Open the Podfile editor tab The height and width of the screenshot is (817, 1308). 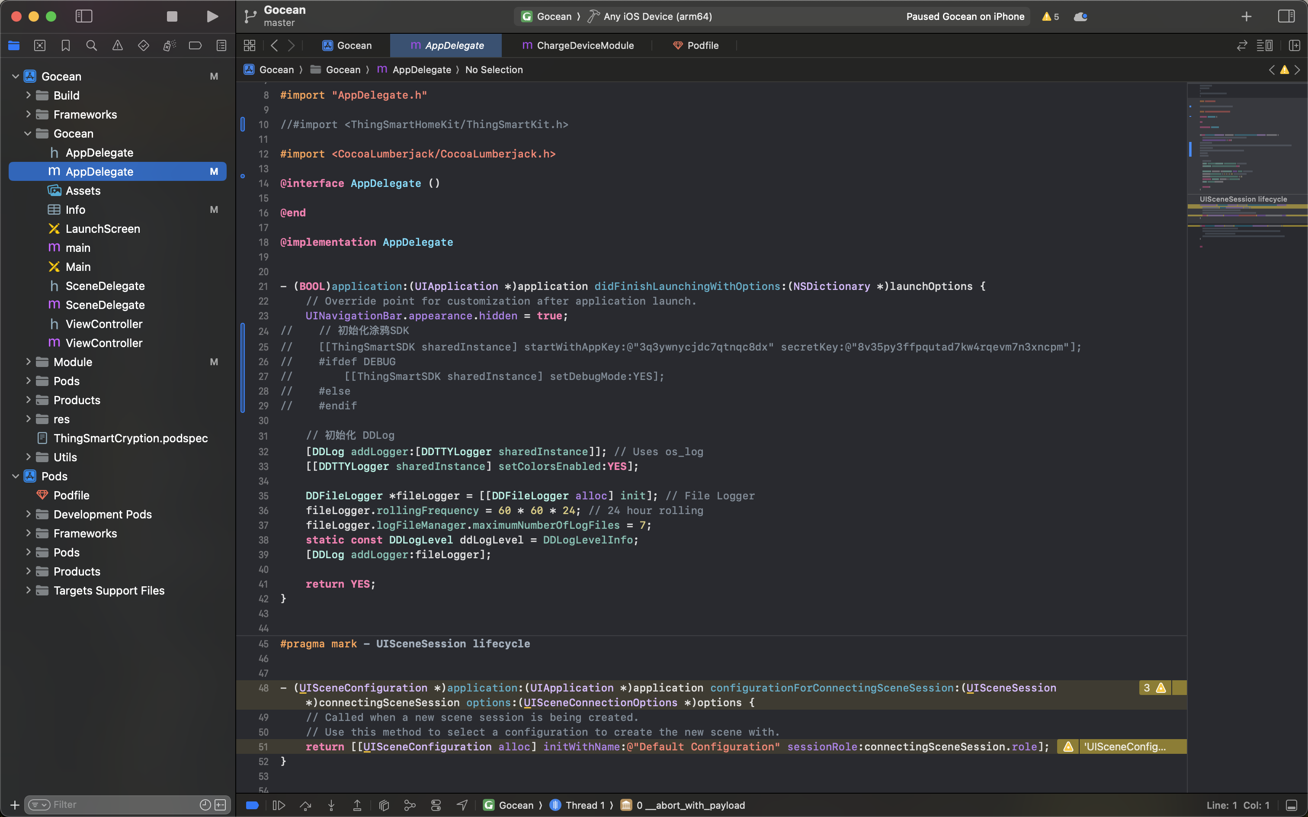tap(695, 45)
